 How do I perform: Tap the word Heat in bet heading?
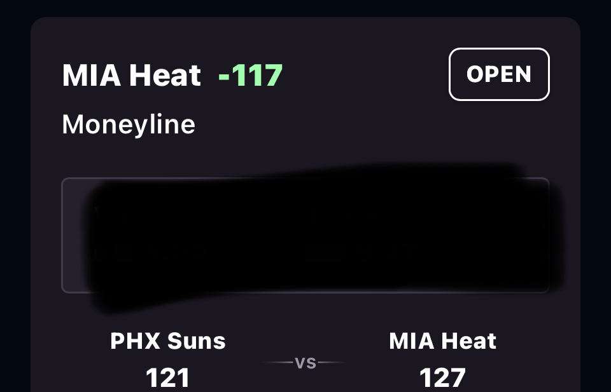165,76
